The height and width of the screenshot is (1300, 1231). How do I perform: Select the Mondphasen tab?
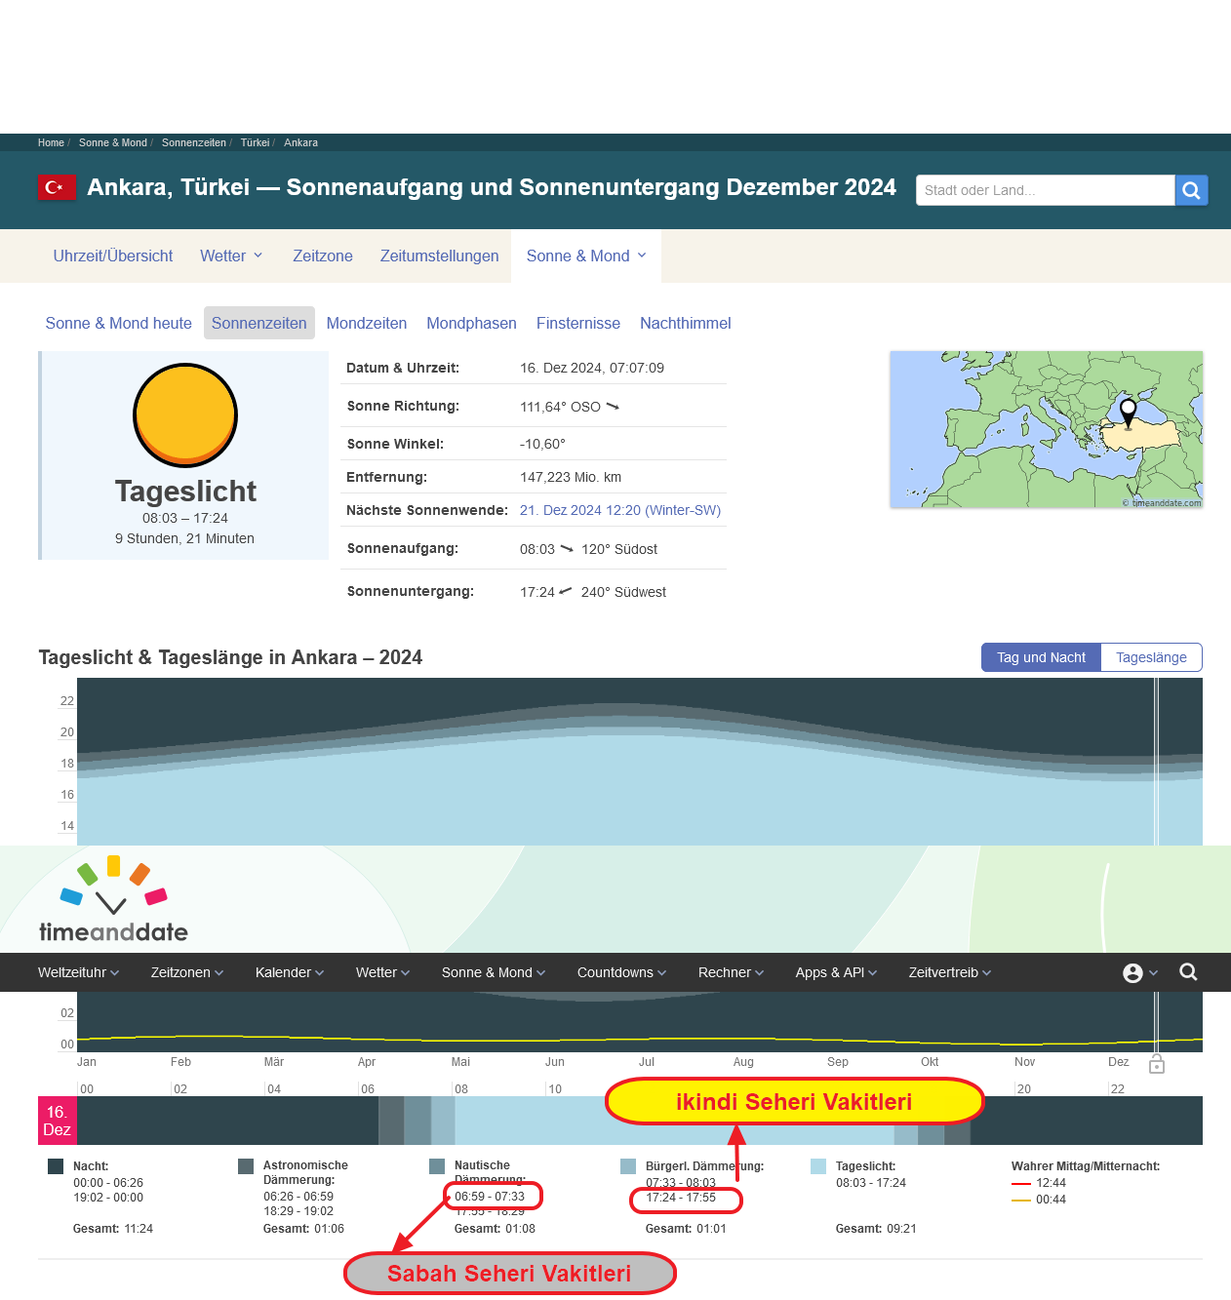coord(471,323)
